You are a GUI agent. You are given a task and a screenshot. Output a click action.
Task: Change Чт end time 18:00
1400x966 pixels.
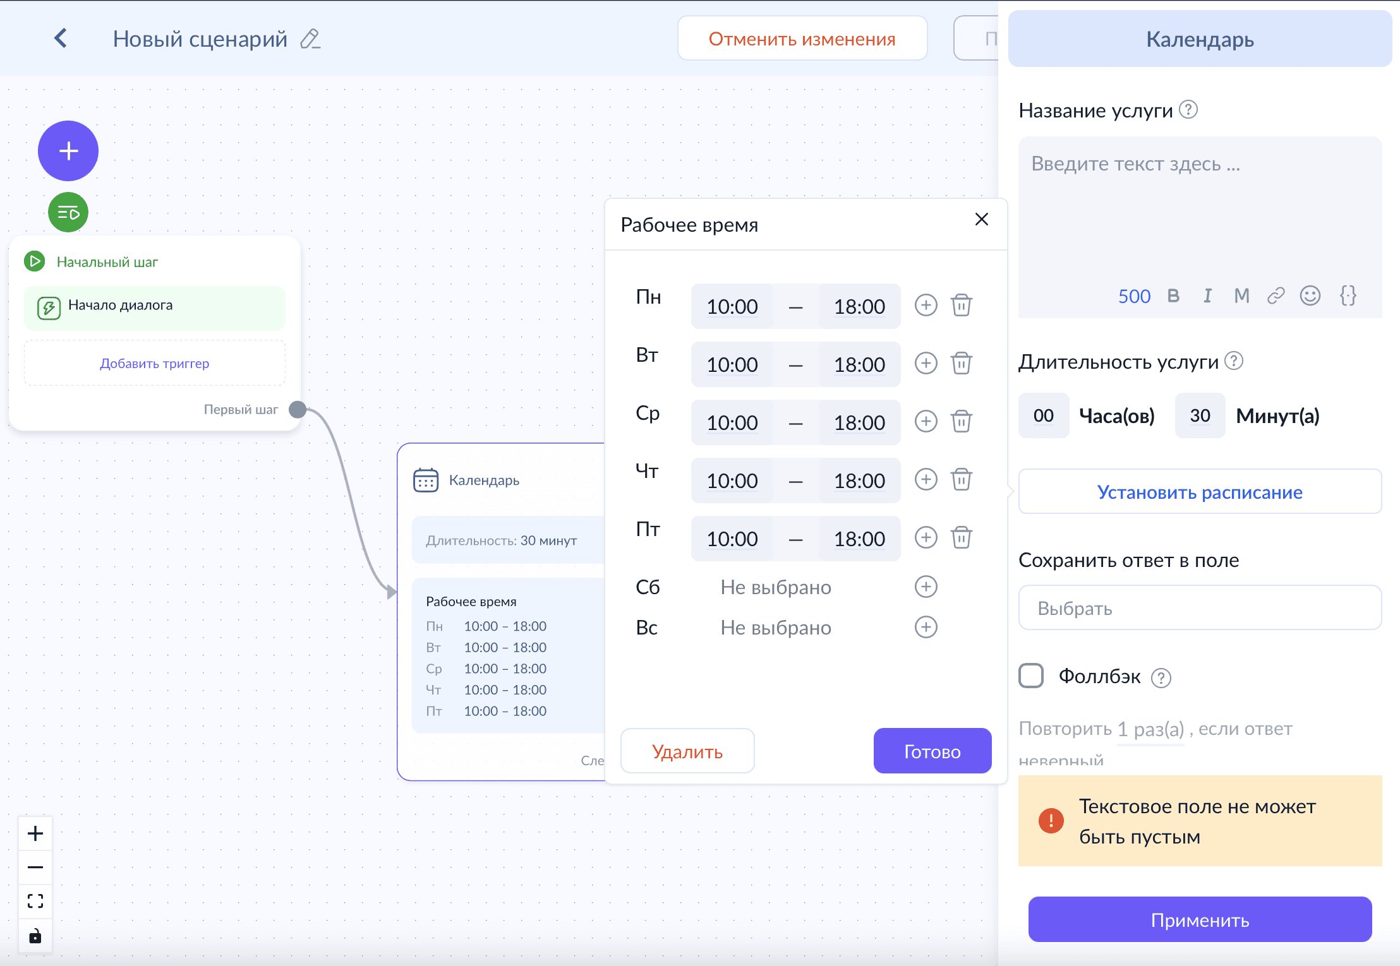click(x=859, y=480)
